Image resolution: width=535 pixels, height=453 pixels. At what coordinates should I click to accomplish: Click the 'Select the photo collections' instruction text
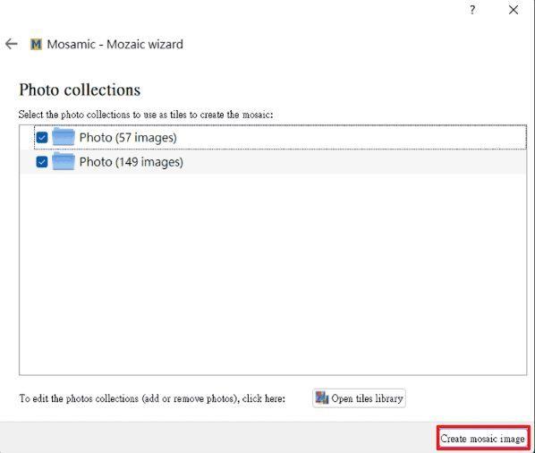(x=146, y=115)
